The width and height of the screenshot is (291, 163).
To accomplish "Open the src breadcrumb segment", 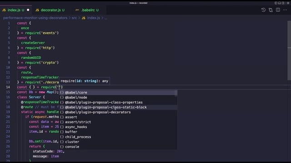I will [74, 18].
